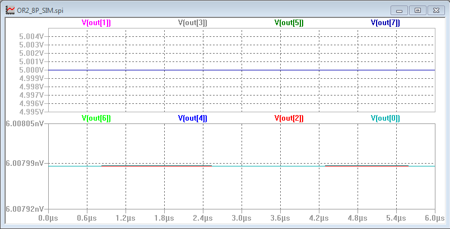Click the V(out[1]) trace label
The image size is (450, 229).
(x=96, y=23)
